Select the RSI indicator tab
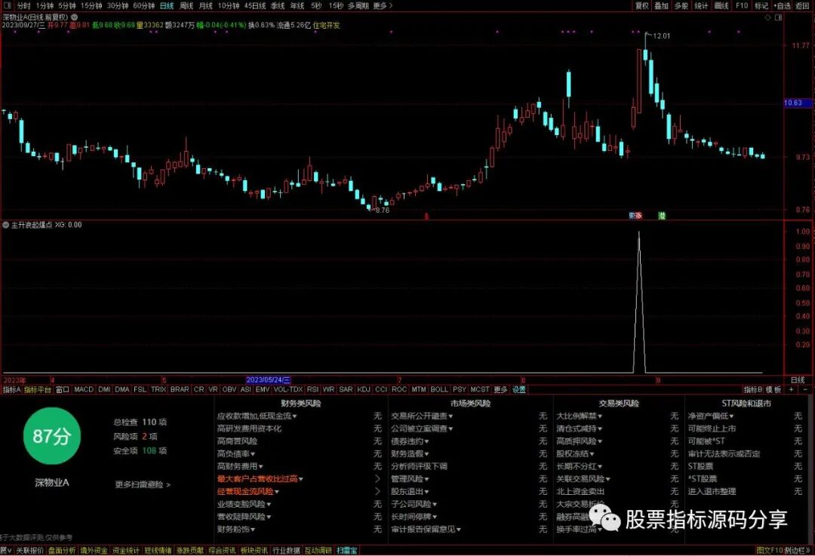 click(313, 389)
